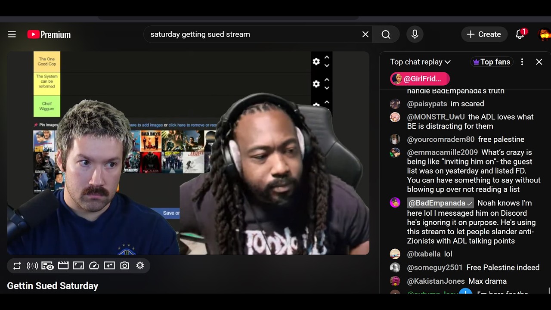The width and height of the screenshot is (551, 310).
Task: Open the enhancer settings gear
Action: click(140, 266)
